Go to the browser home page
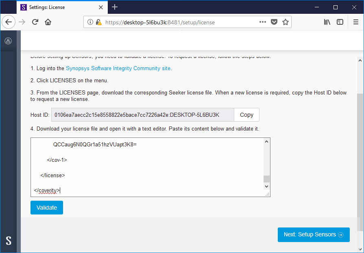Viewport: 364px width, 253px height. [48, 22]
